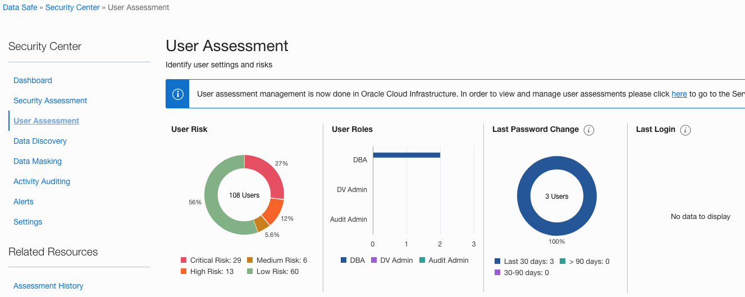Follow the 'here' link in banner
The width and height of the screenshot is (745, 297).
tap(679, 94)
